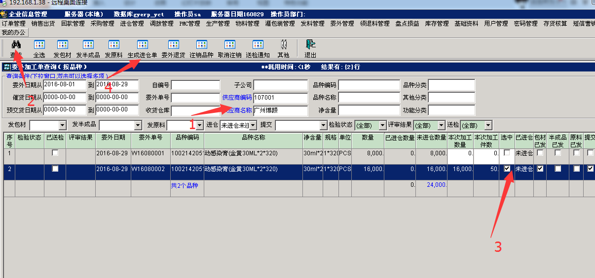Click the 注销品种 toolbar icon
Viewport: 595px width, 278px height.
click(201, 45)
